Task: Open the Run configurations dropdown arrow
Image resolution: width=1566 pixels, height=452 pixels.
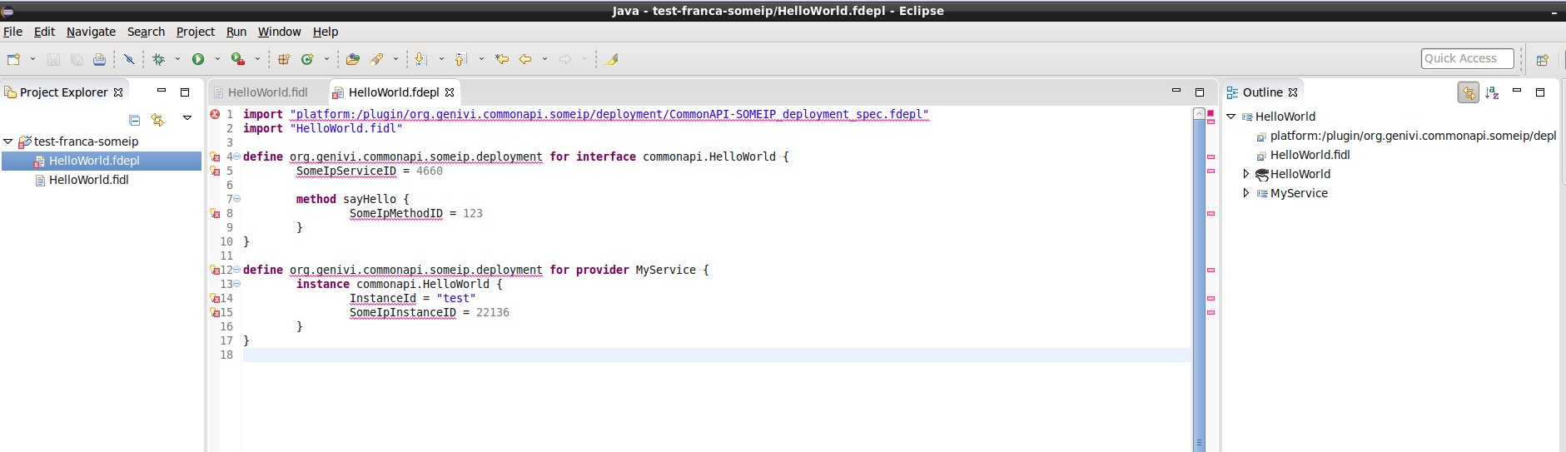Action: (217, 59)
